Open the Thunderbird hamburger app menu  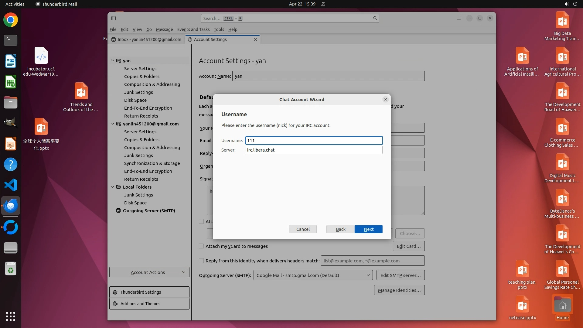coord(459,18)
